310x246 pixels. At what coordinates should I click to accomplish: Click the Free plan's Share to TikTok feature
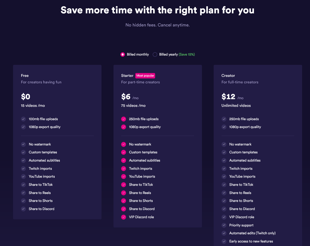click(x=41, y=185)
